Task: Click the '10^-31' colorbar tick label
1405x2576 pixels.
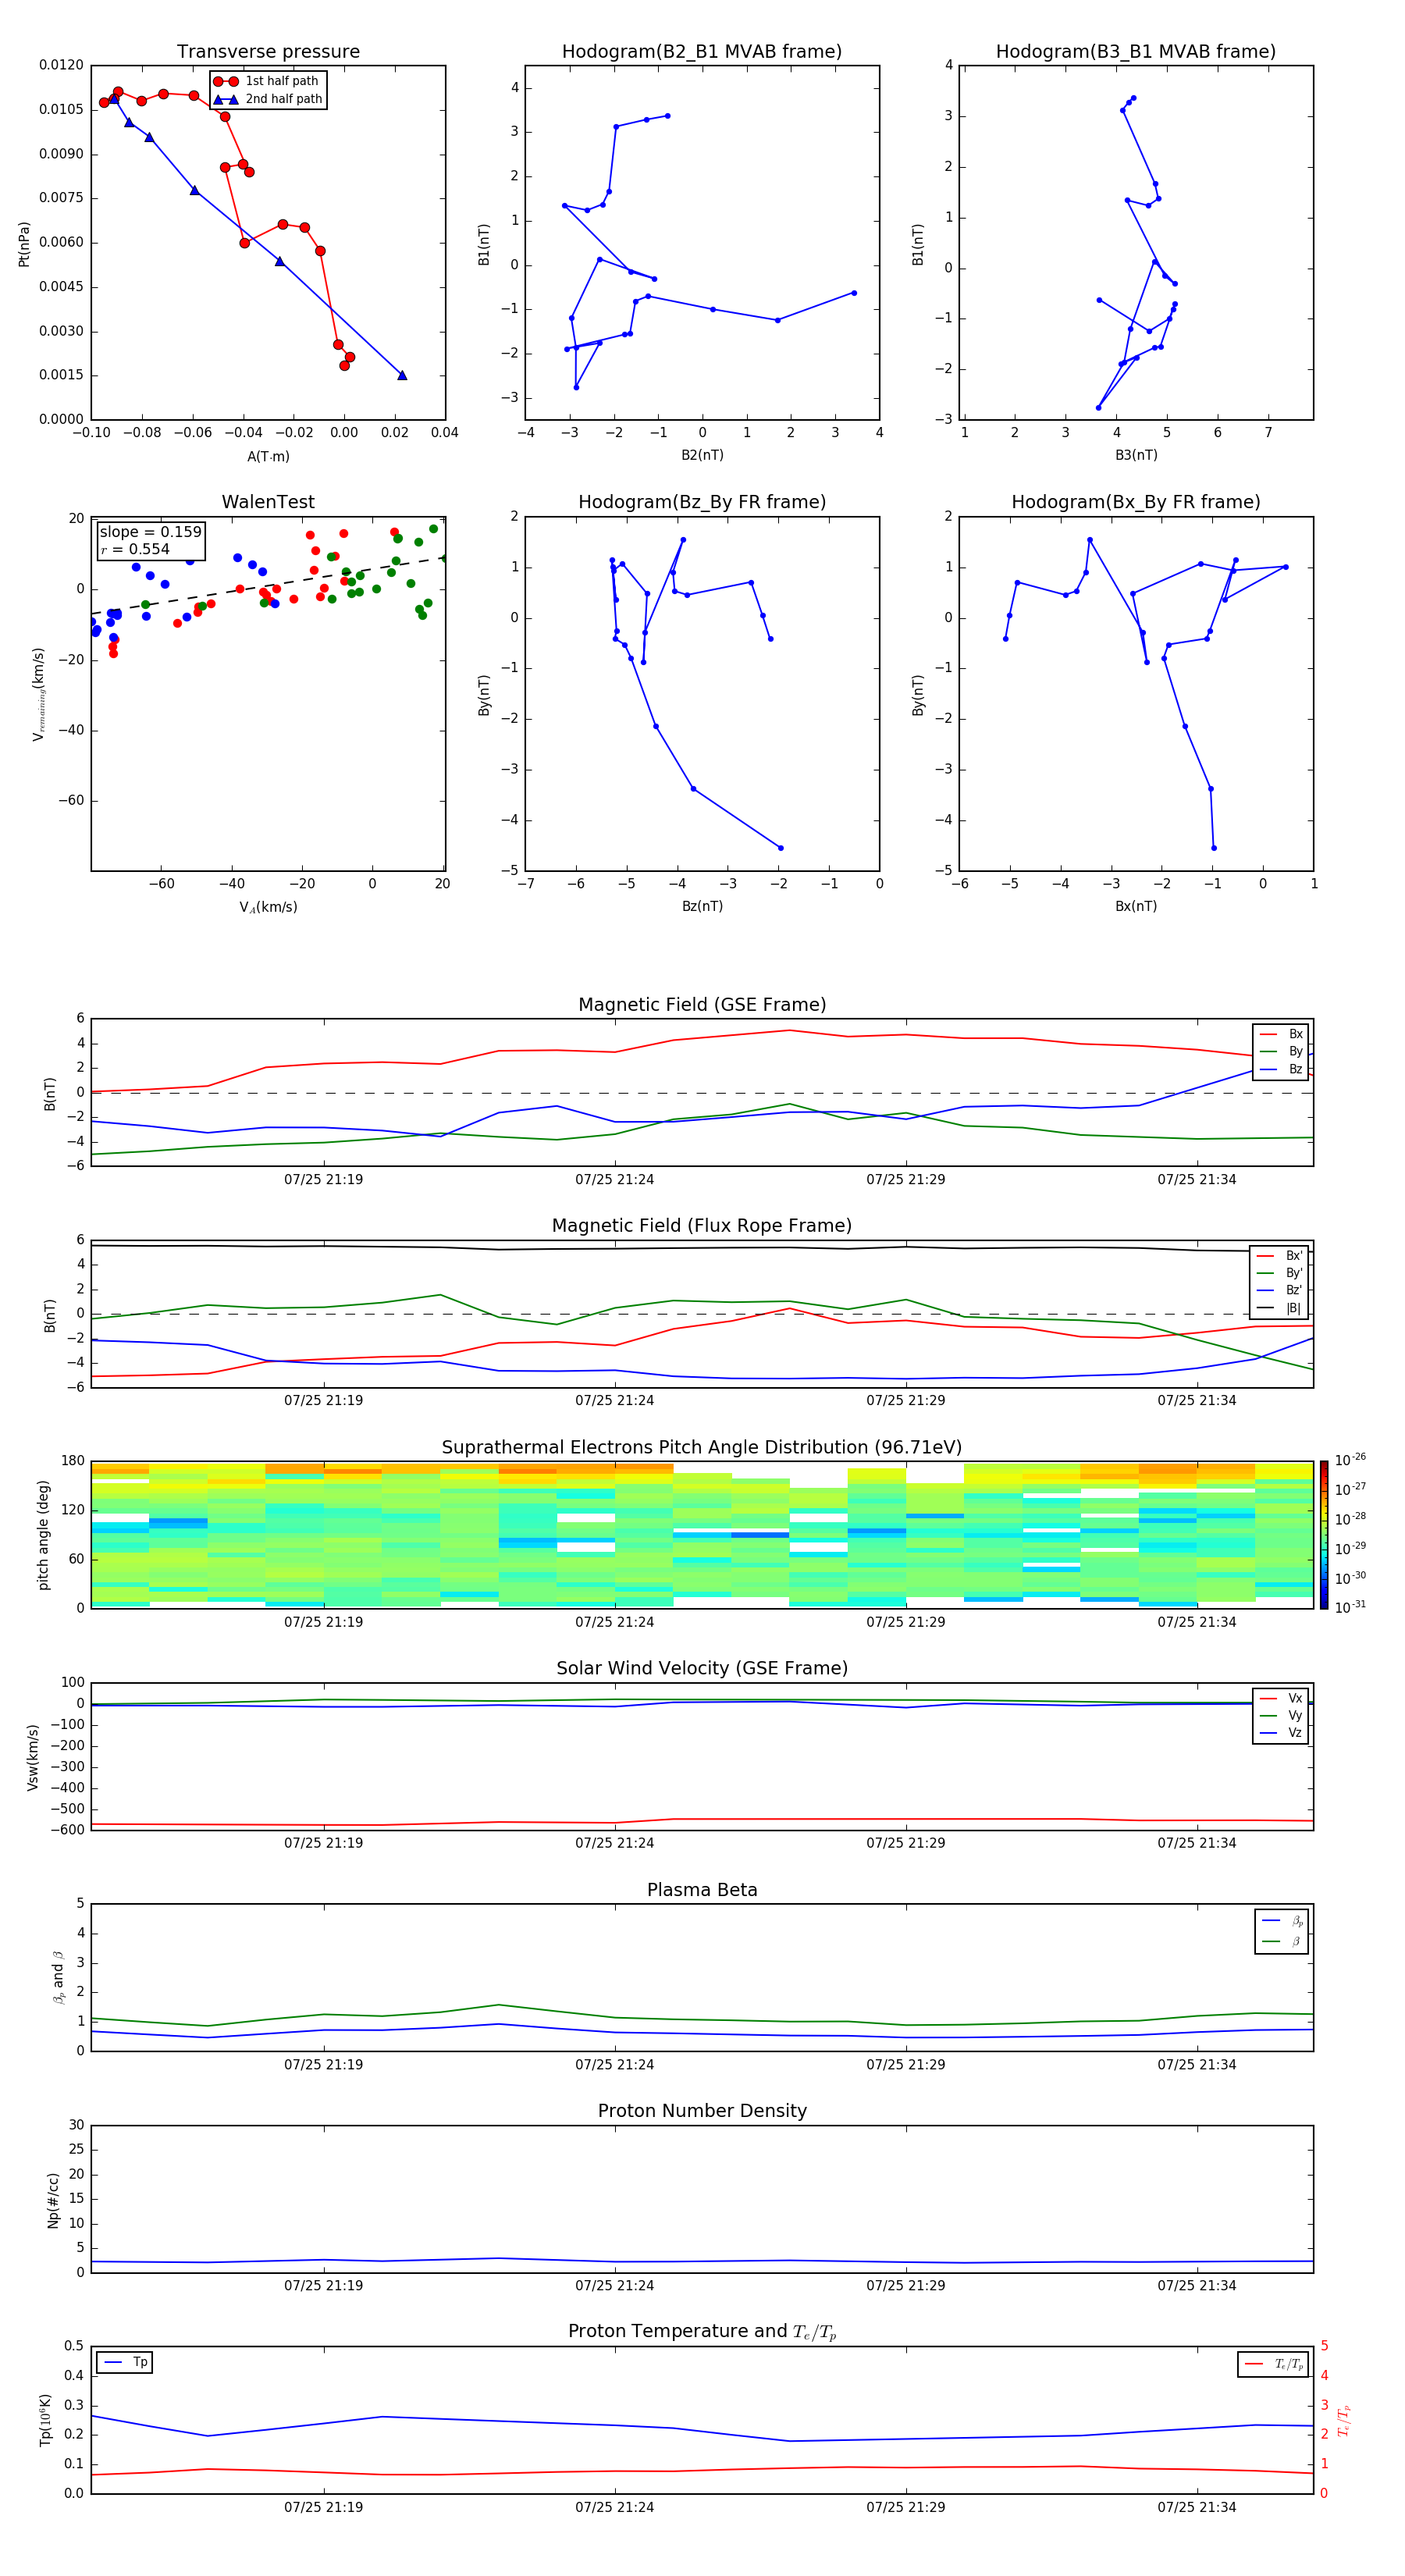Action: 1350,1607
